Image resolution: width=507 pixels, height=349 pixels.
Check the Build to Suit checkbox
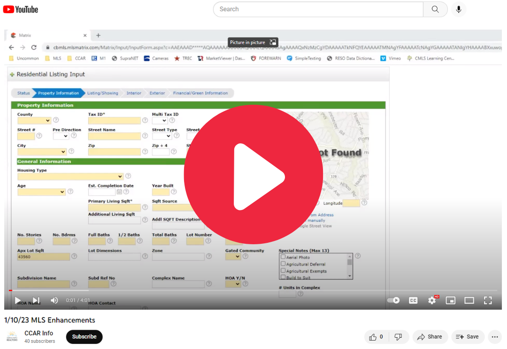point(283,277)
